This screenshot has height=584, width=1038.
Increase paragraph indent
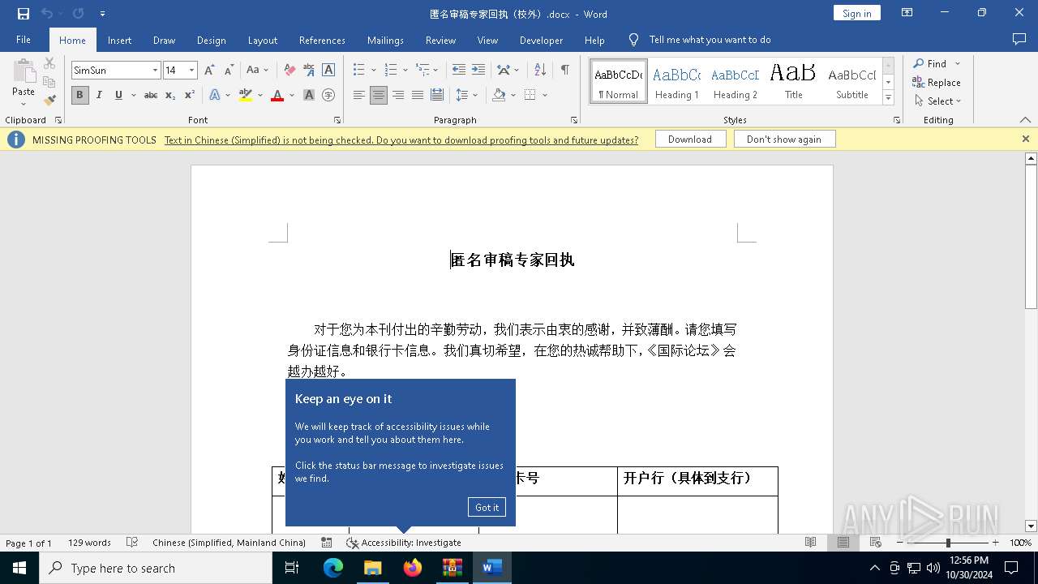[478, 71]
